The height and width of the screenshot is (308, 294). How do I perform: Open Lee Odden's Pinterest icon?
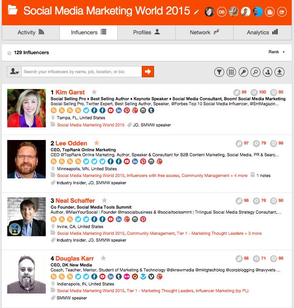coord(143,162)
